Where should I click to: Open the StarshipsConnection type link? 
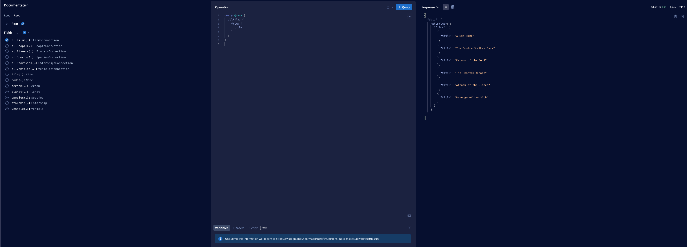click(56, 63)
